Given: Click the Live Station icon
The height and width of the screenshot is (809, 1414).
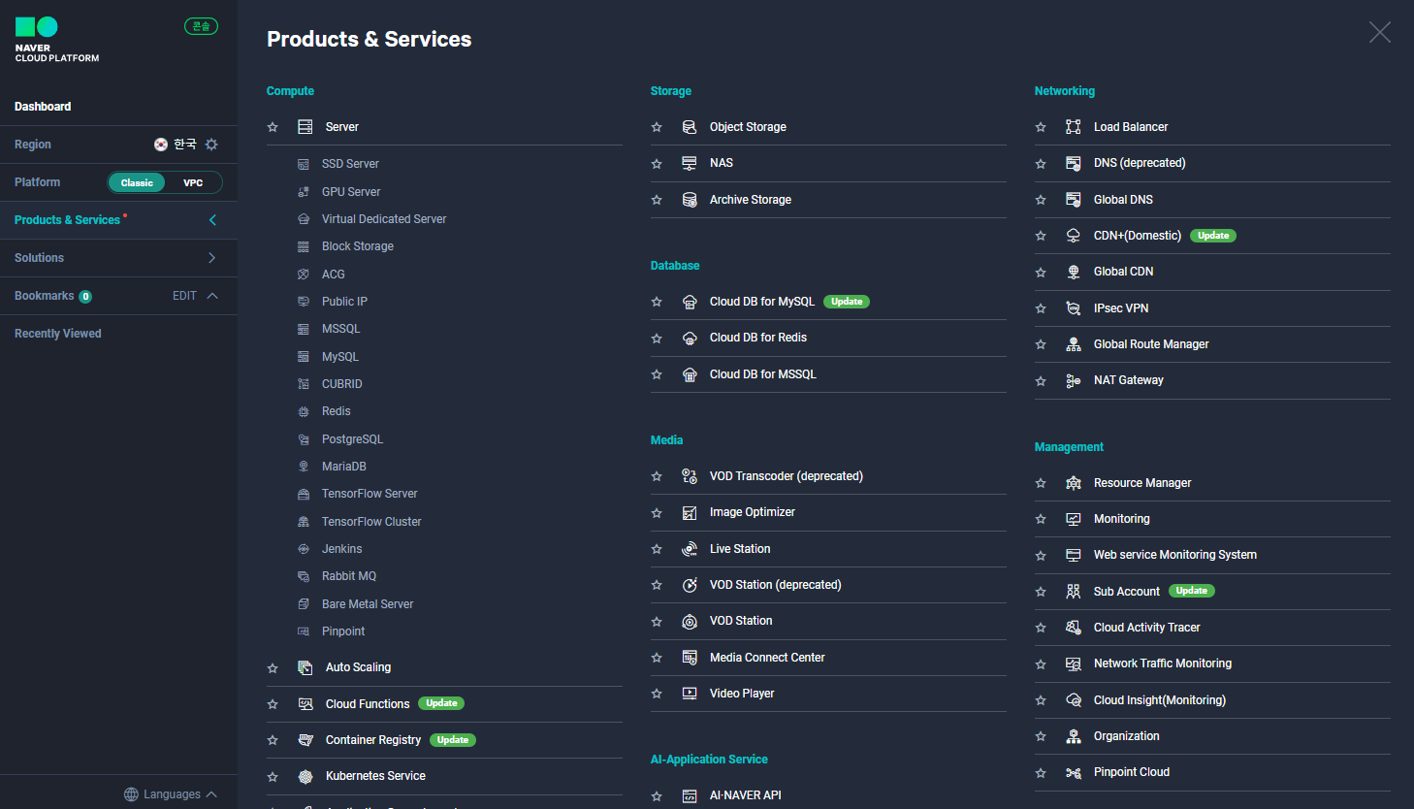Looking at the screenshot, I should point(690,549).
